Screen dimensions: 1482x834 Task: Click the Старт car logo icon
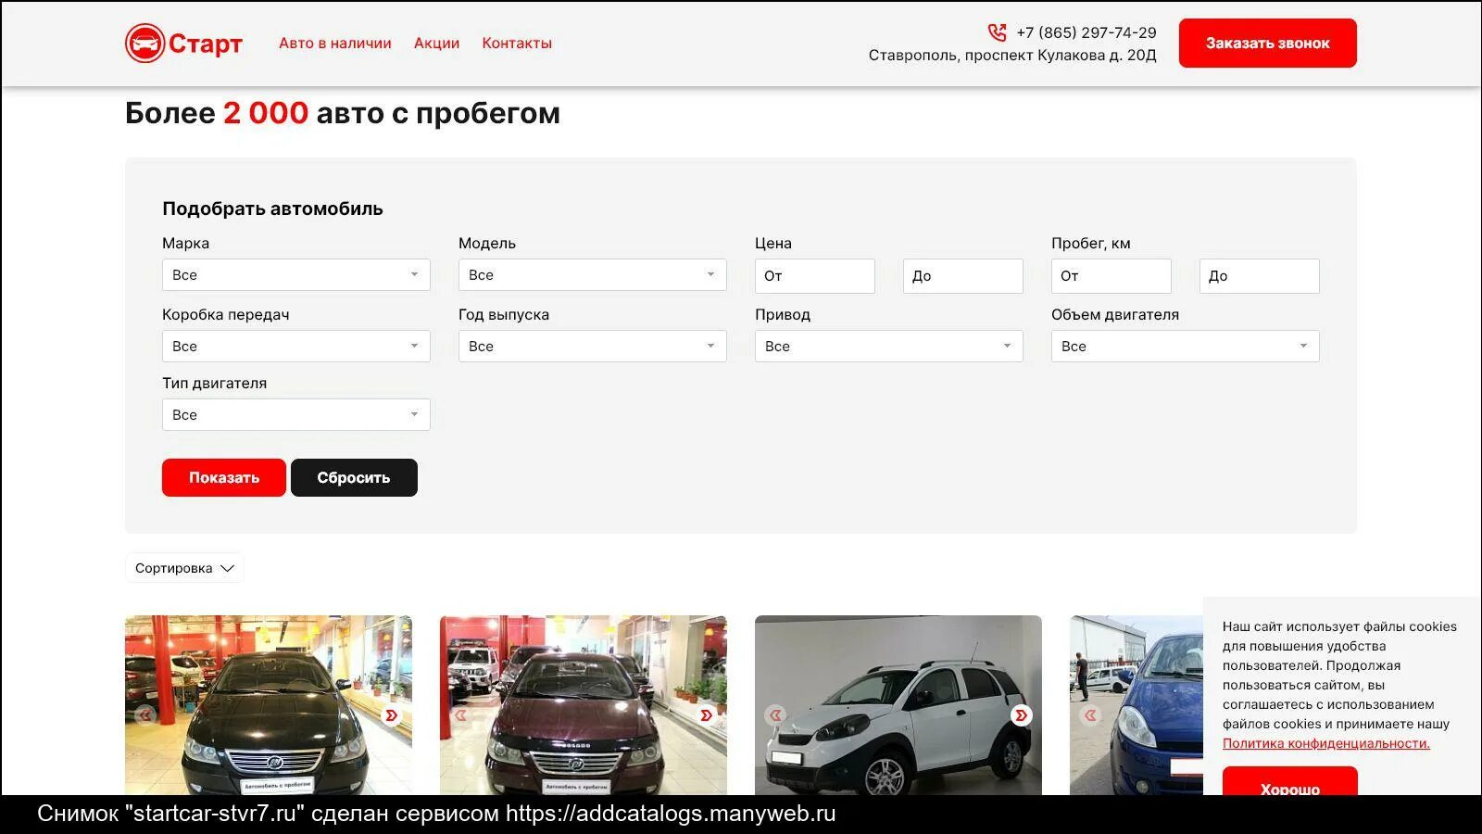pyautogui.click(x=146, y=43)
